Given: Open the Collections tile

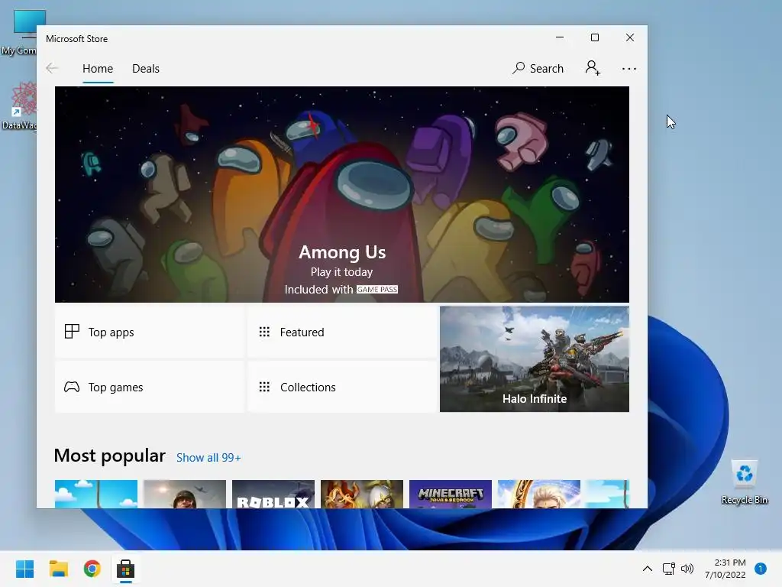Looking at the screenshot, I should pos(342,387).
